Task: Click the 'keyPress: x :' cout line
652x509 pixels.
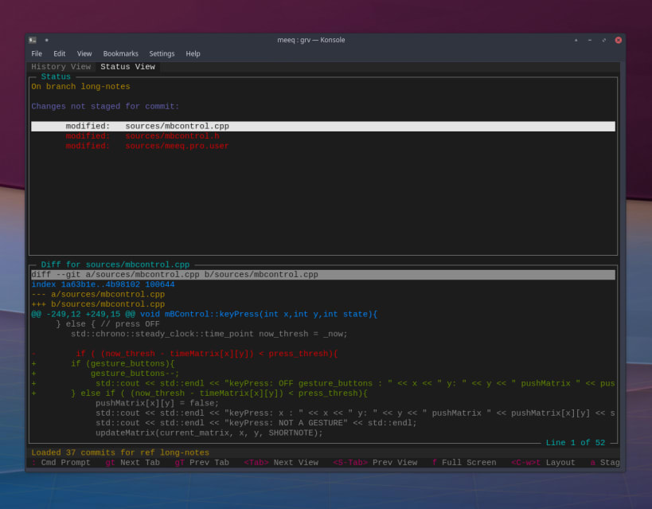Action: point(355,413)
